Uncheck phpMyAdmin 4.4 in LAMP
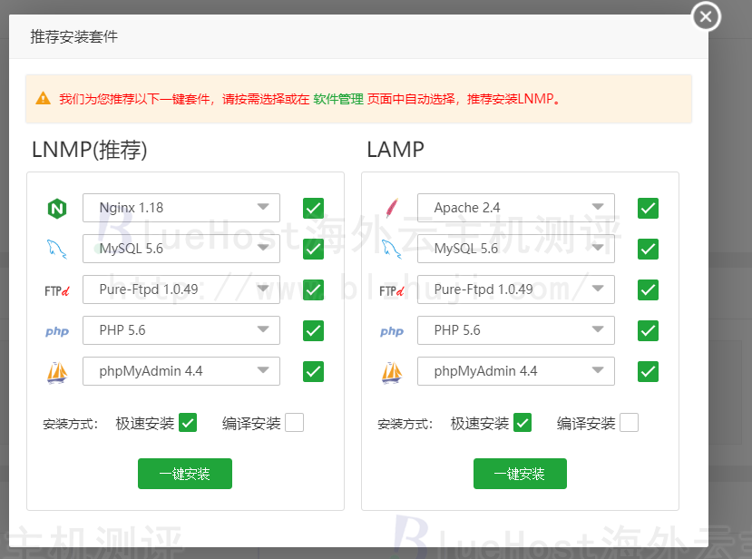The image size is (752, 559). point(648,371)
